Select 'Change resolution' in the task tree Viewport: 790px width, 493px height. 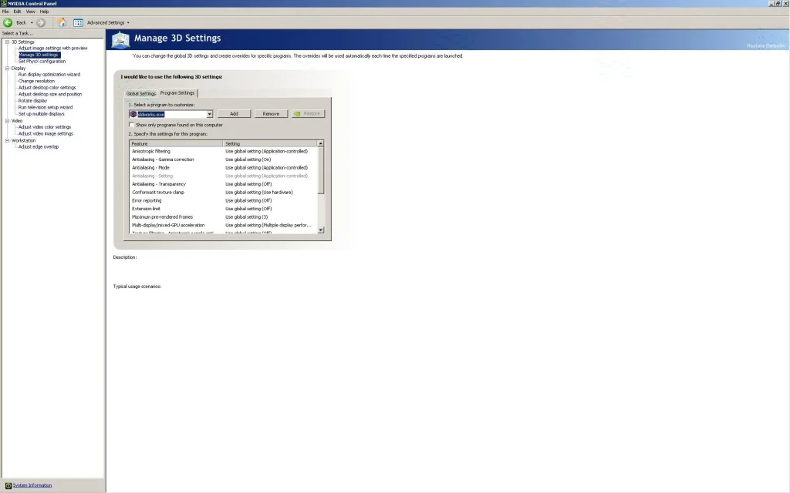point(36,81)
